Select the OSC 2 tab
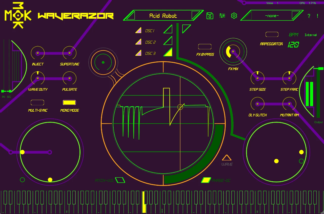324x214 pixels. pos(150,42)
